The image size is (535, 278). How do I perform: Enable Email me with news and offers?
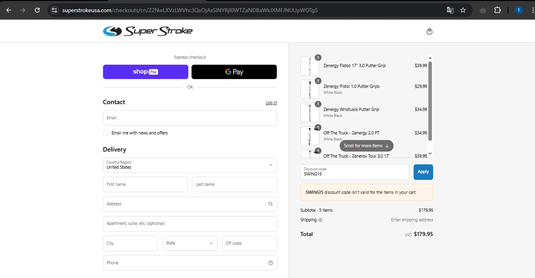(106, 133)
